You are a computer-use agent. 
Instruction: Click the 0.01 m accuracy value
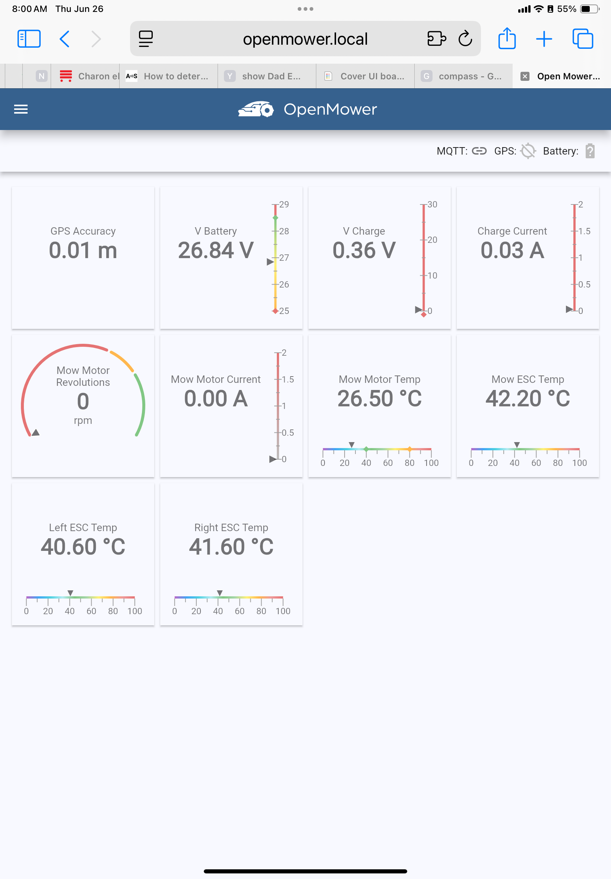click(83, 250)
